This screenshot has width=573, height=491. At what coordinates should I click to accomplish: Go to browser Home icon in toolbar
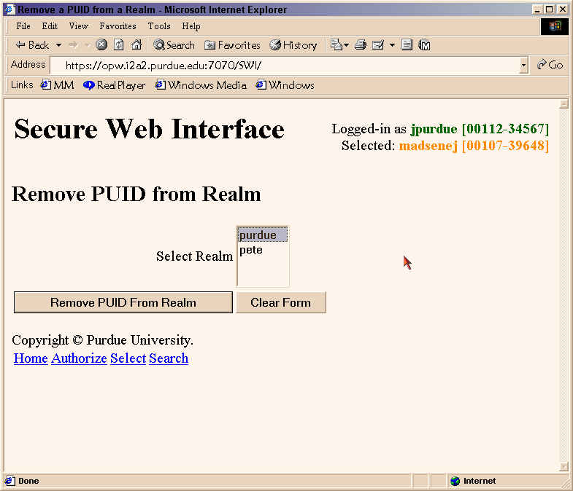coord(136,45)
